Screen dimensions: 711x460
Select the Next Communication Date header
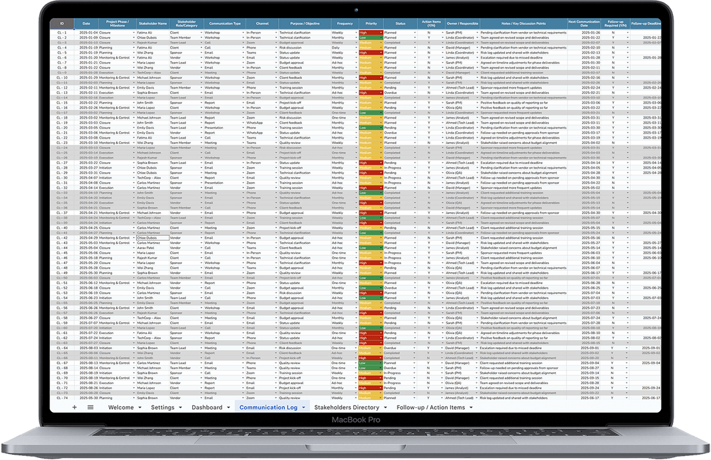[584, 23]
